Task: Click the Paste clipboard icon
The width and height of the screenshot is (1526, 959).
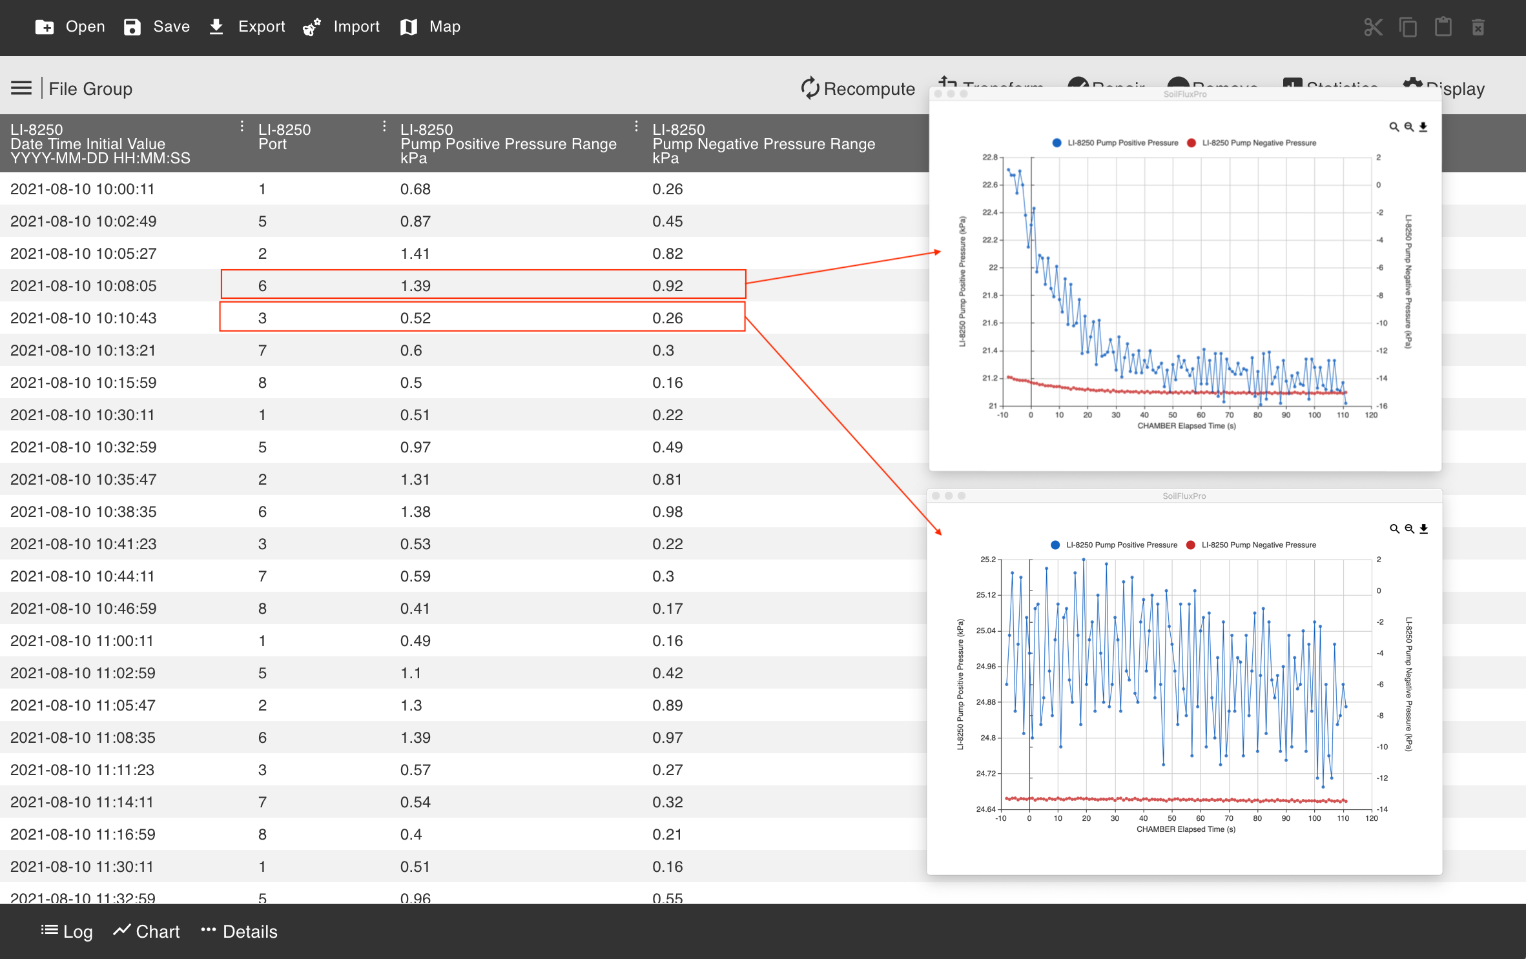Action: pos(1443,27)
